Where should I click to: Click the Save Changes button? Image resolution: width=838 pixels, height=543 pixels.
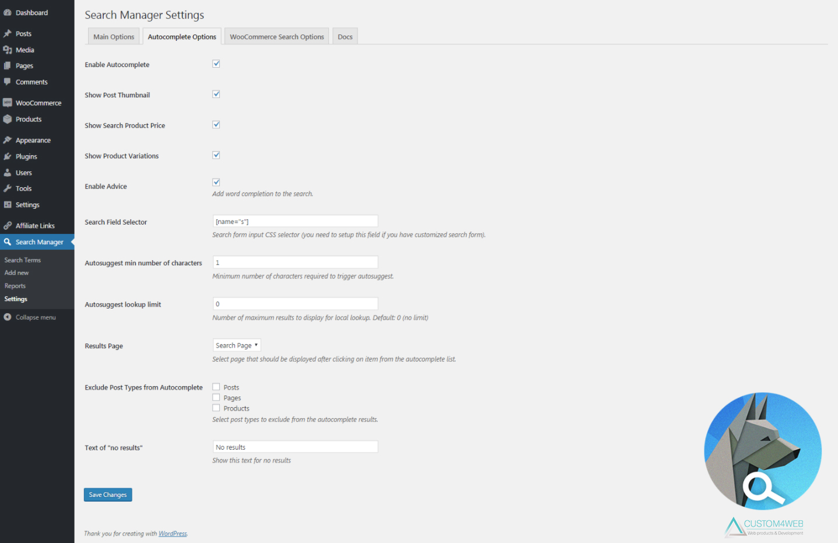click(108, 495)
